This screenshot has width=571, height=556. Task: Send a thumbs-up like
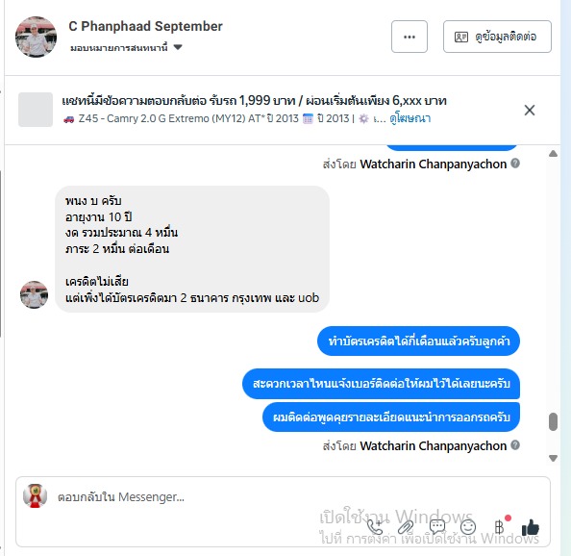pos(531,527)
